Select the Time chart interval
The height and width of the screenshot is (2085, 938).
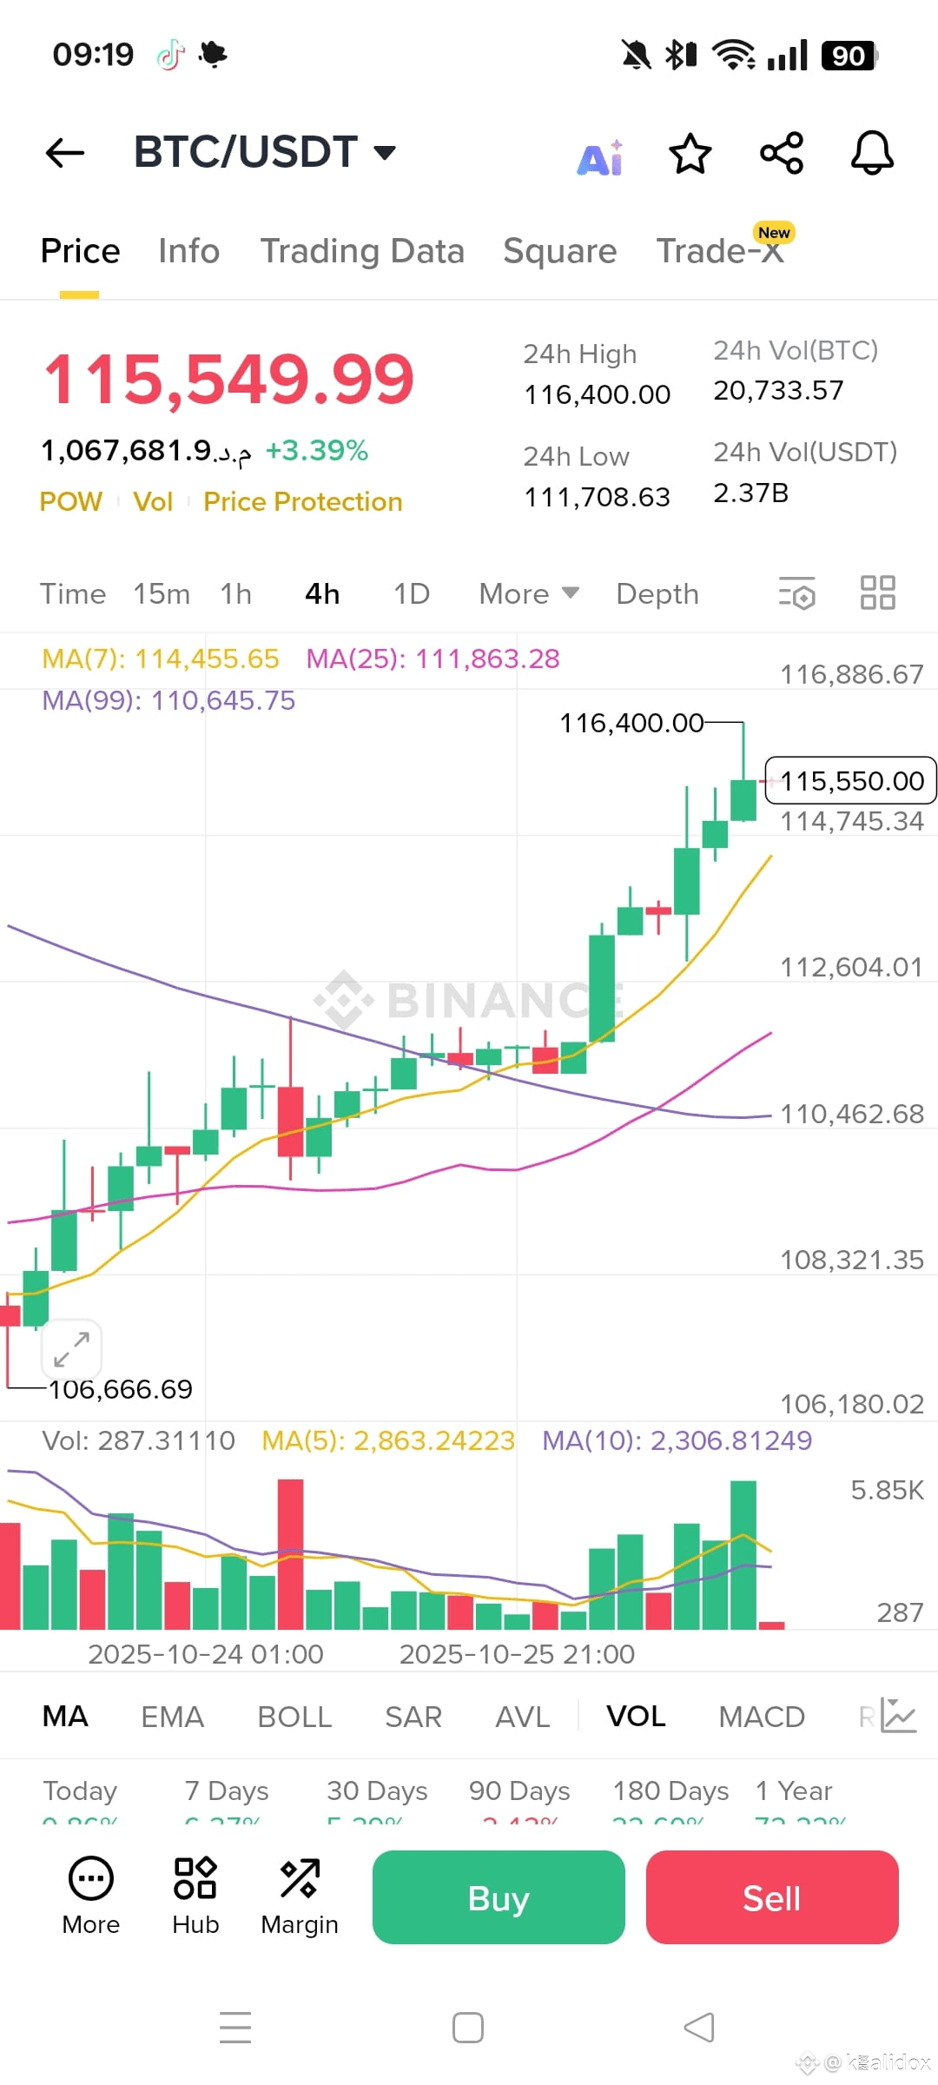pos(73,593)
